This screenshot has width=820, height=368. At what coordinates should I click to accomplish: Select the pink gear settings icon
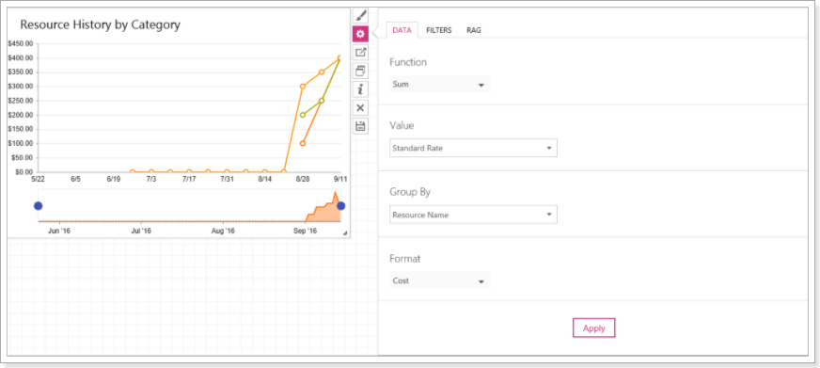(x=360, y=34)
